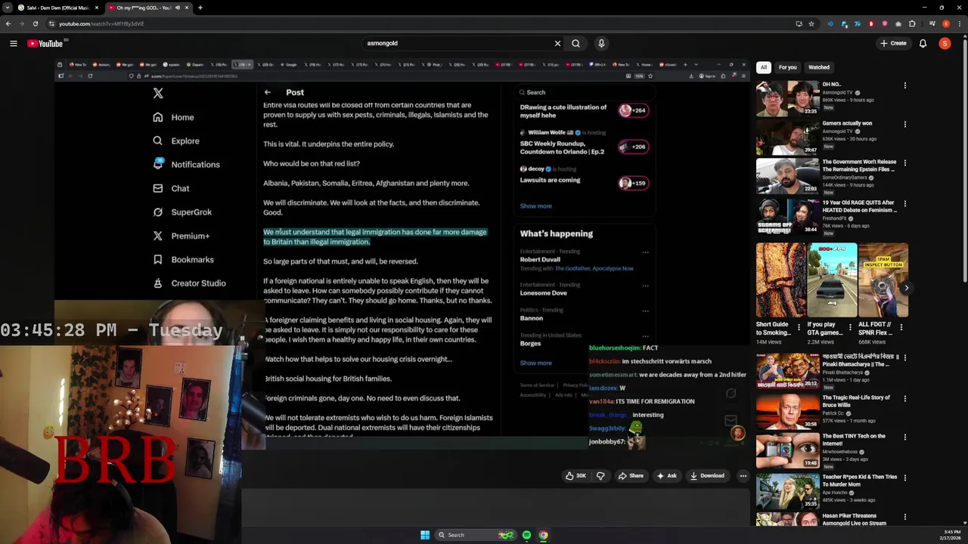Open Chrome tab search dropdown
968x544 pixels.
6,8
